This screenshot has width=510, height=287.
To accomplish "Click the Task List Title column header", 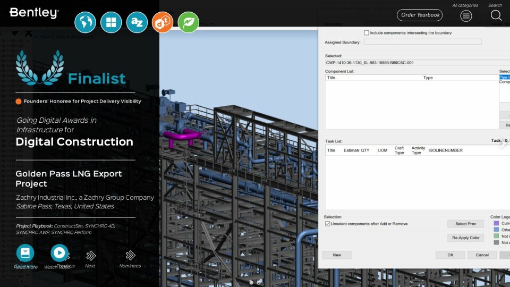I will click(331, 150).
